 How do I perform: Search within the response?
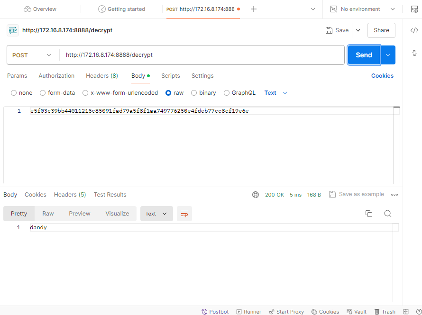click(x=387, y=214)
